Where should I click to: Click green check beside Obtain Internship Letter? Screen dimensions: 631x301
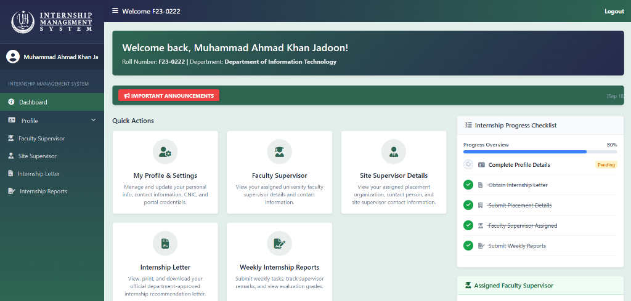pos(468,185)
